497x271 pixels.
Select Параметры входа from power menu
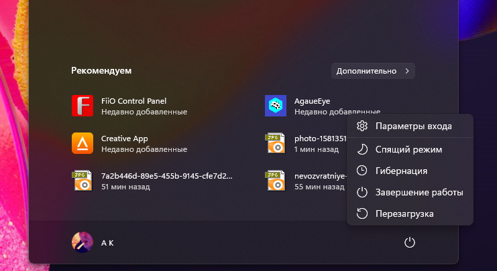tap(413, 126)
